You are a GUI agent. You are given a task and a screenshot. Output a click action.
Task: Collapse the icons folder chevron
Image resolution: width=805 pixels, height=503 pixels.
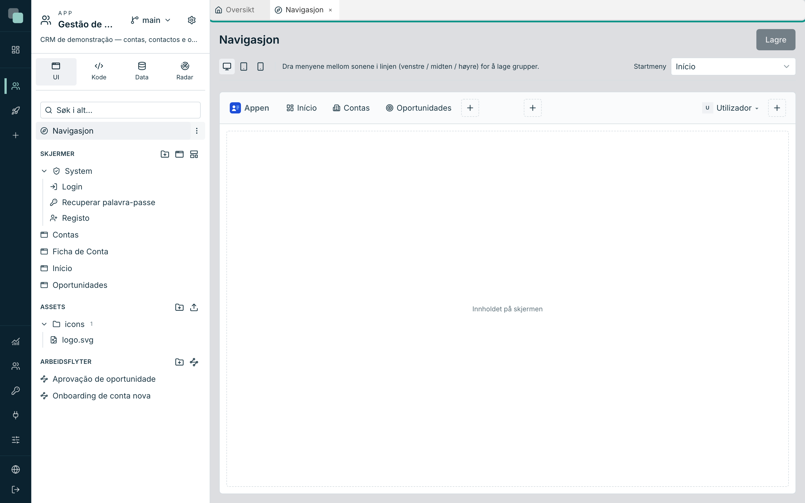click(44, 324)
